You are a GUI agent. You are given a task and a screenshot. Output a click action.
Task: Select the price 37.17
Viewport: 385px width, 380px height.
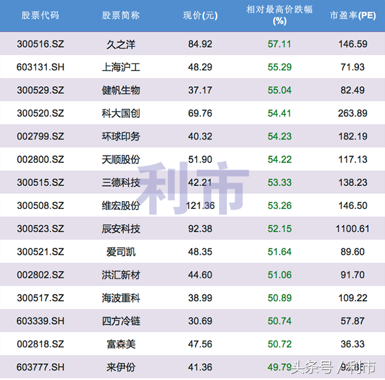click(200, 90)
